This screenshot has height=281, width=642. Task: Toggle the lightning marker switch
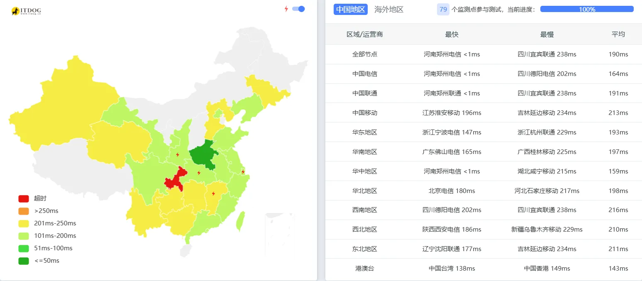(298, 9)
